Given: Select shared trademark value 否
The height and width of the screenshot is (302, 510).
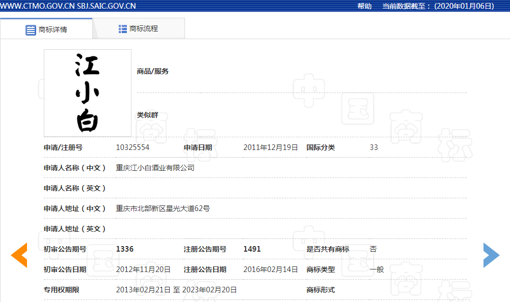Looking at the screenshot, I should pos(373,249).
